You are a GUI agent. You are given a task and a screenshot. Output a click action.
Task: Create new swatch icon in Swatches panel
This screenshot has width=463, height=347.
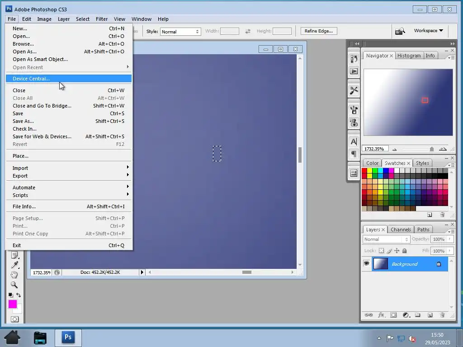tap(430, 215)
